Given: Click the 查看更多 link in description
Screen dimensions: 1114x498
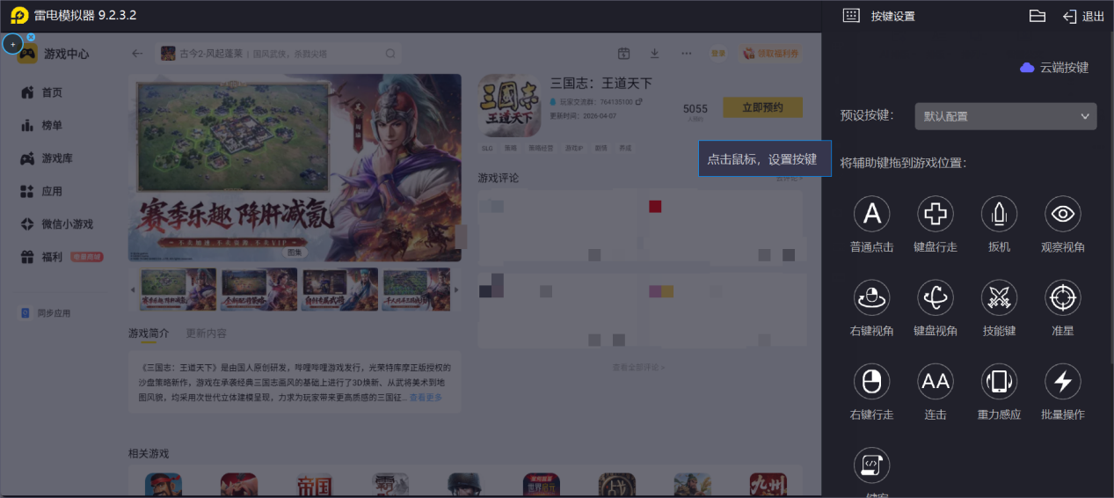Looking at the screenshot, I should pos(426,398).
